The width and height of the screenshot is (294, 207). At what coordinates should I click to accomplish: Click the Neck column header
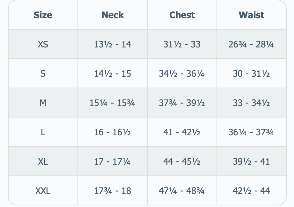(113, 15)
